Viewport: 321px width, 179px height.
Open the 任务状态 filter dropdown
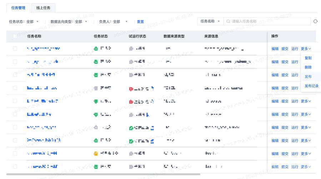pos(24,21)
